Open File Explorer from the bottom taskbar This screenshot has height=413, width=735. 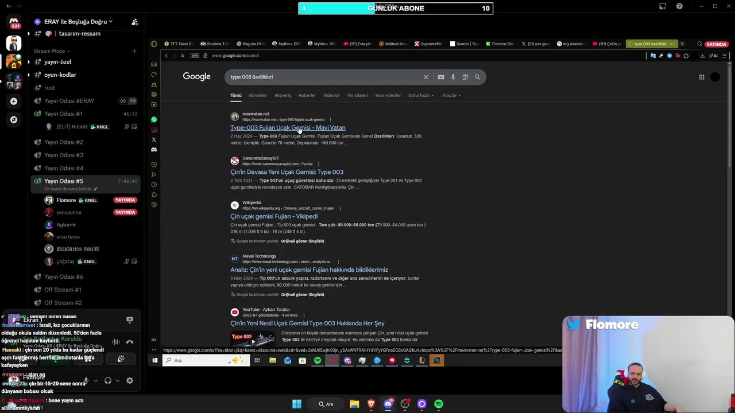(354, 404)
